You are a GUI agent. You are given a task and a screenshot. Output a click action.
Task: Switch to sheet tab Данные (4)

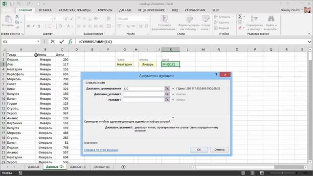tap(101, 167)
